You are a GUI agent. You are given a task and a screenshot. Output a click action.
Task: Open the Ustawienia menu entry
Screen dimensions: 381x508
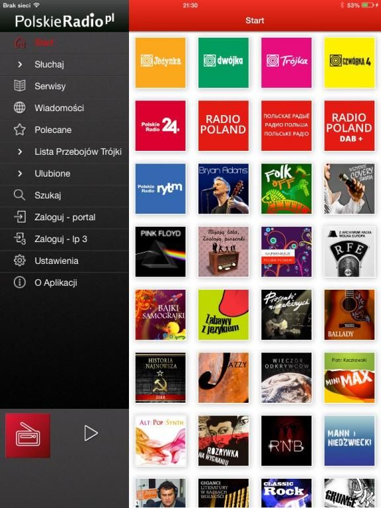click(64, 261)
